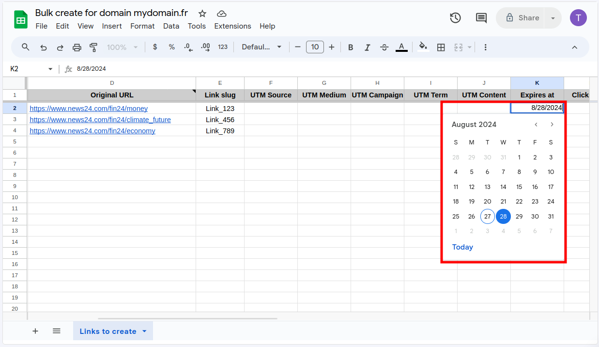Expand the Share options arrow

(x=553, y=18)
